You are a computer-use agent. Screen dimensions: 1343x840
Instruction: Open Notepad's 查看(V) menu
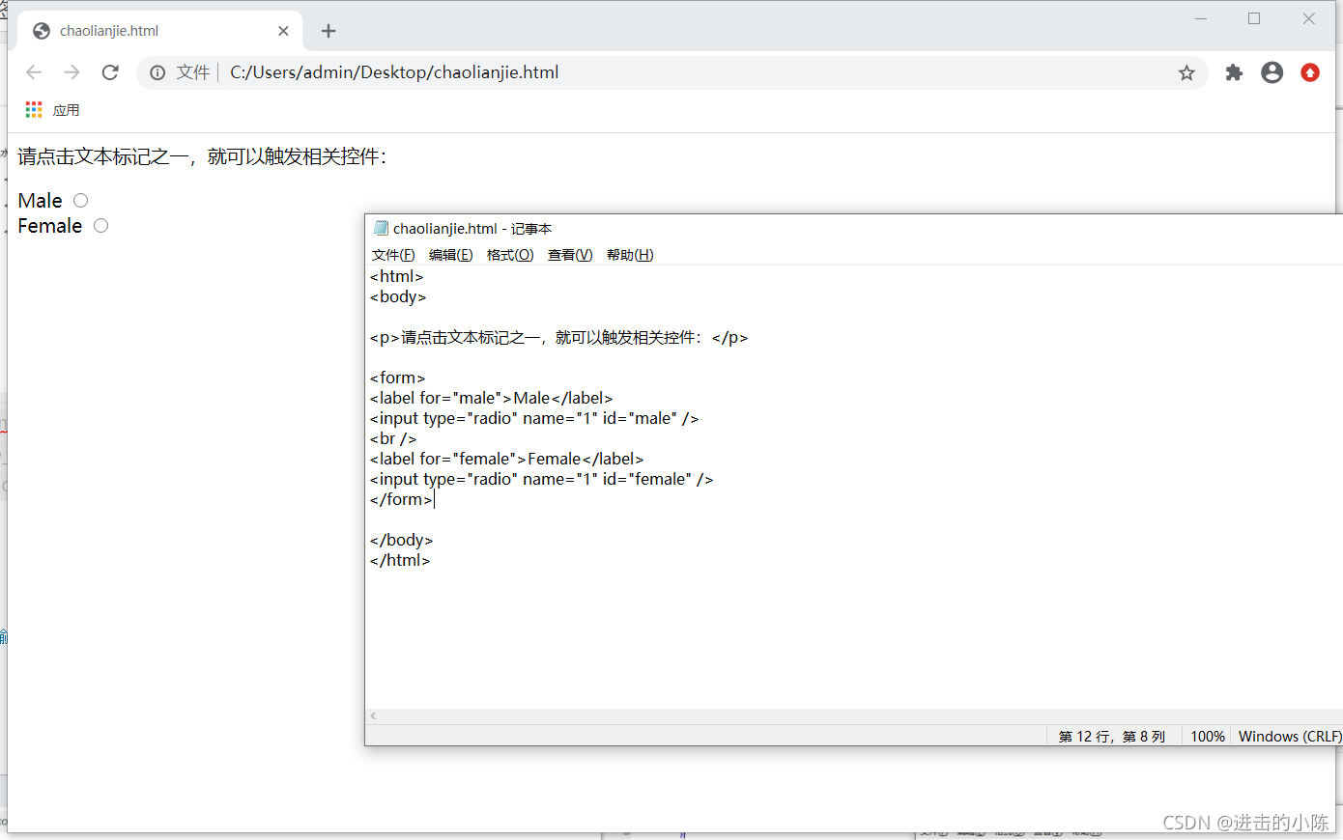tap(570, 255)
